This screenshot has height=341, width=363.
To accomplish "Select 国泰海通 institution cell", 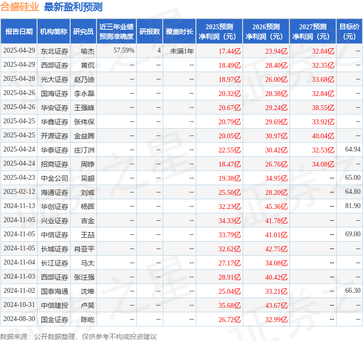I will point(55,291).
